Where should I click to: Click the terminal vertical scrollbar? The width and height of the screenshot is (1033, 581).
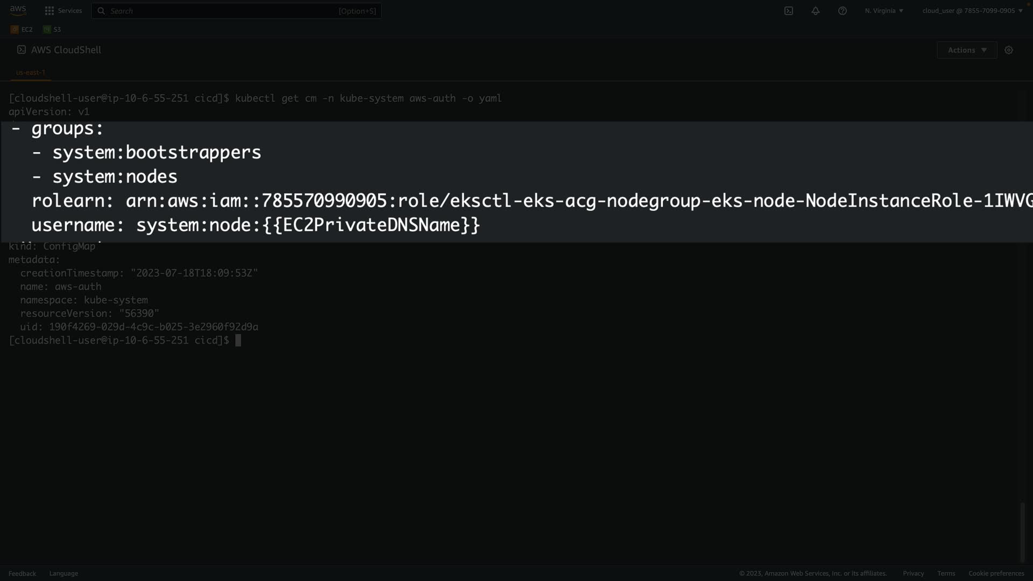pos(1022,533)
